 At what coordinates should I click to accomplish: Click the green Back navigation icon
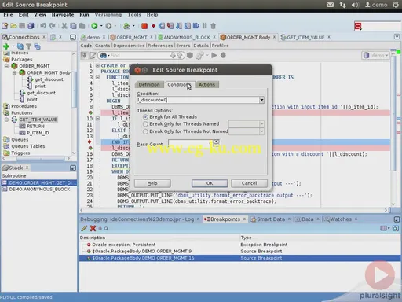[94, 26]
